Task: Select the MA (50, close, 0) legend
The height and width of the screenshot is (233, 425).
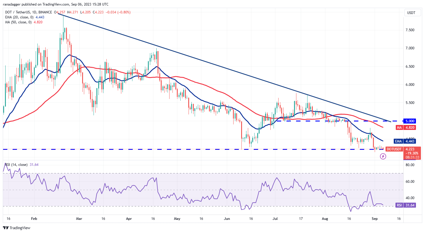Action: 17,22
